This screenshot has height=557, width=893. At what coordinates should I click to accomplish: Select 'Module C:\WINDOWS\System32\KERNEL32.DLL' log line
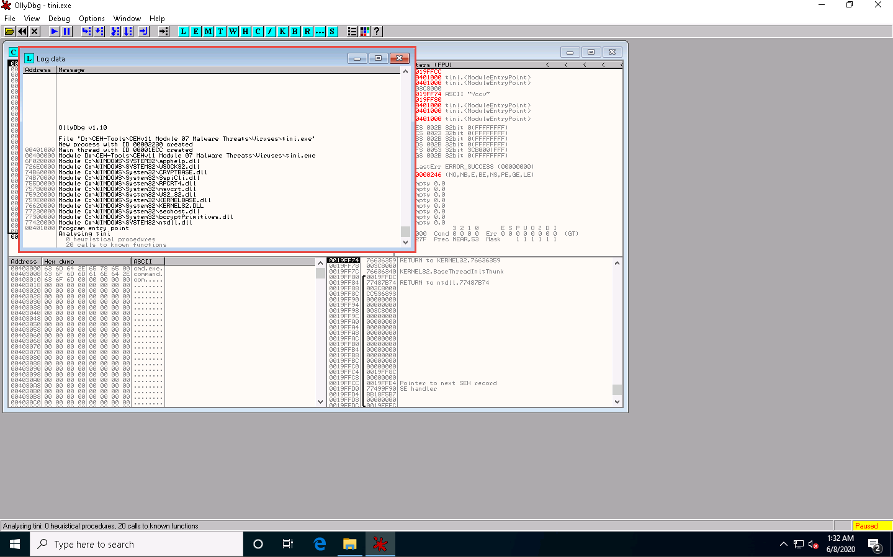pyautogui.click(x=131, y=206)
